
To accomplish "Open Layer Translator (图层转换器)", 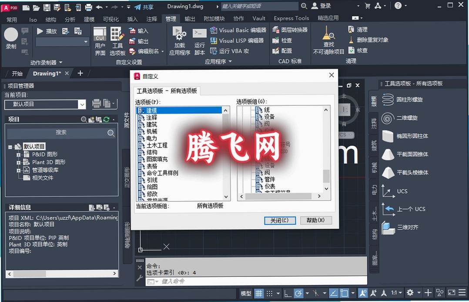I will 290,30.
